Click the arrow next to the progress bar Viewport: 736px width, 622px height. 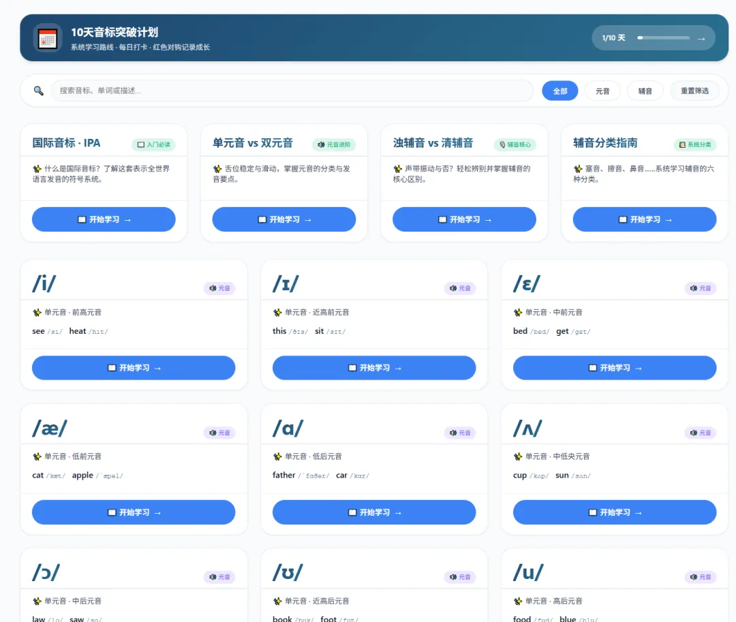point(701,38)
